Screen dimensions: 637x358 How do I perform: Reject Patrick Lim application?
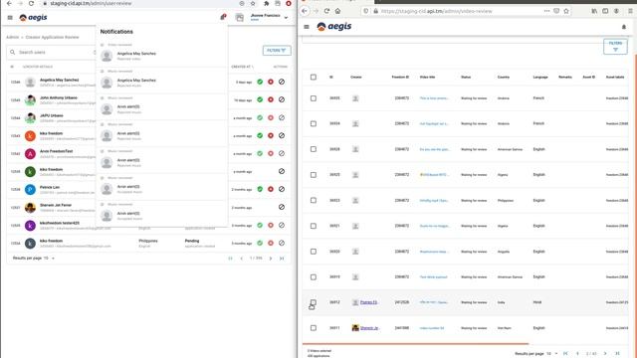tap(271, 189)
